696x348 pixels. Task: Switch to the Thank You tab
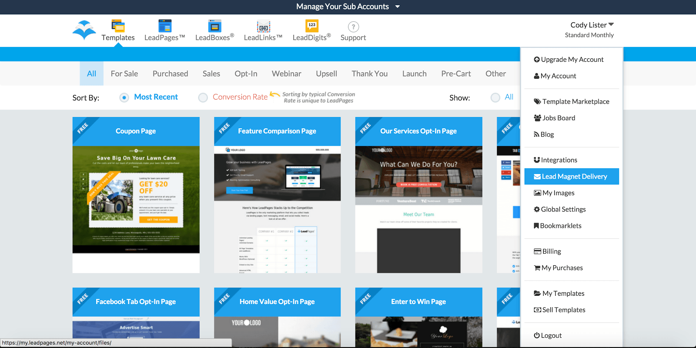point(370,74)
